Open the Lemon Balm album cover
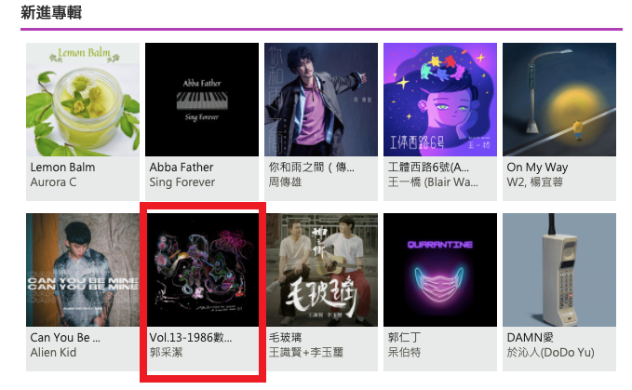632x390 pixels. click(83, 100)
